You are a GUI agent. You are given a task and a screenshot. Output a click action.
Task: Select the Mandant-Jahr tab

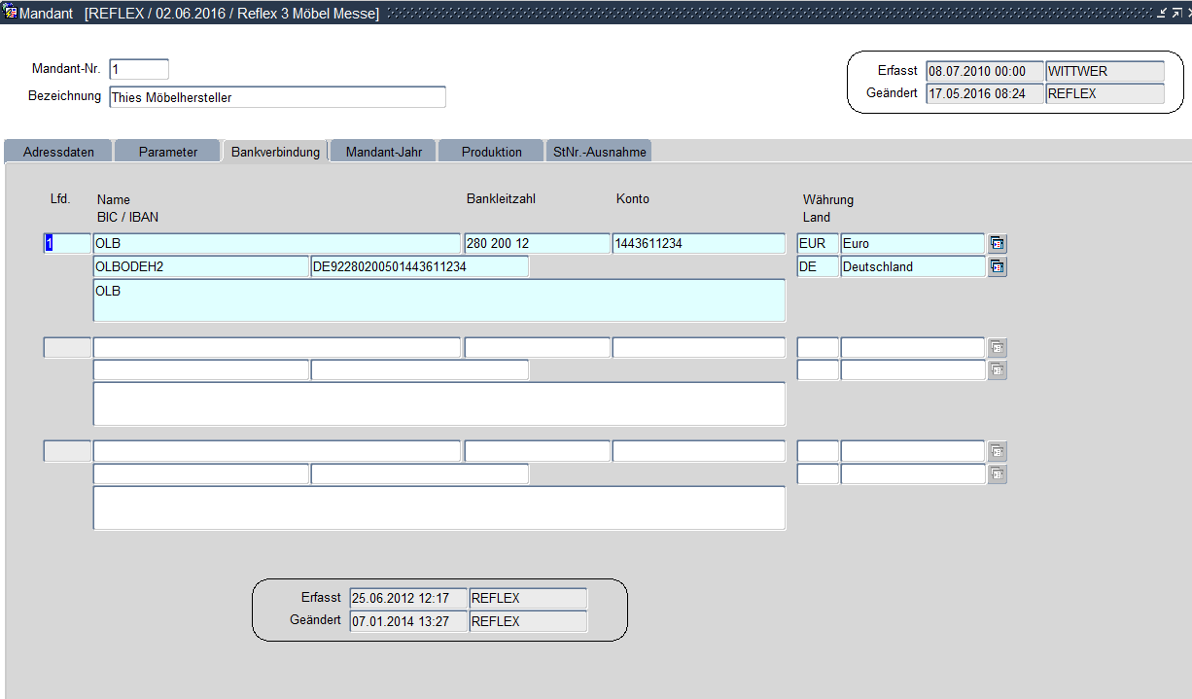click(383, 152)
